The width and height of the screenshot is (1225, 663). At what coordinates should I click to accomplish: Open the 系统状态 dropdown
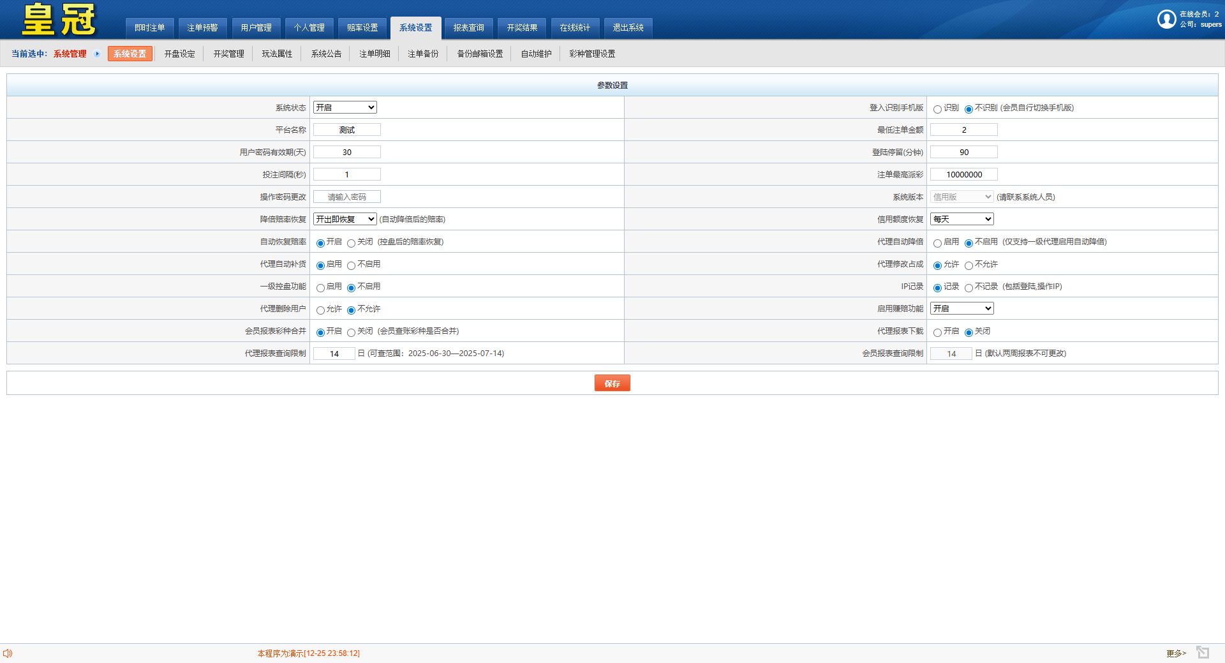point(345,107)
